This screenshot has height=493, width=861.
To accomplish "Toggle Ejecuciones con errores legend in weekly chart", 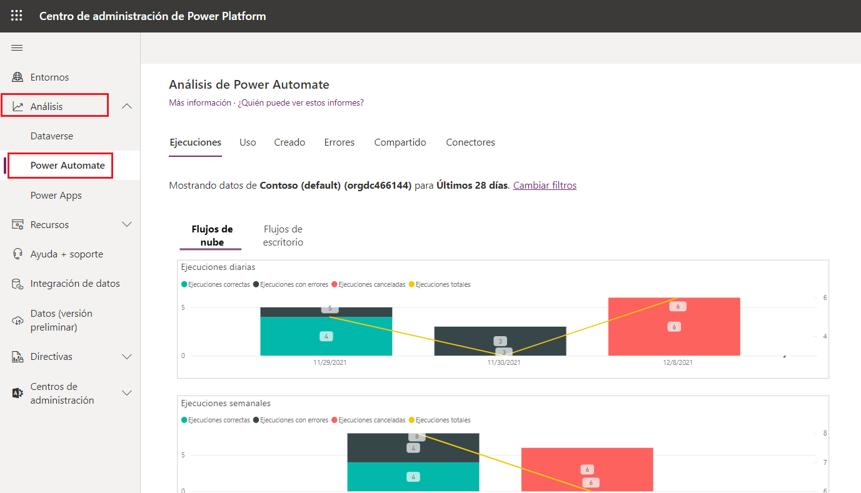I will click(291, 421).
